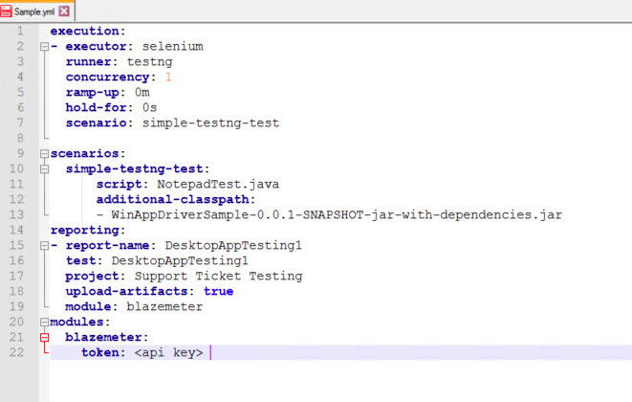Click the <api key> token placeholder
Screen dimensions: 632x402
[x=168, y=353]
